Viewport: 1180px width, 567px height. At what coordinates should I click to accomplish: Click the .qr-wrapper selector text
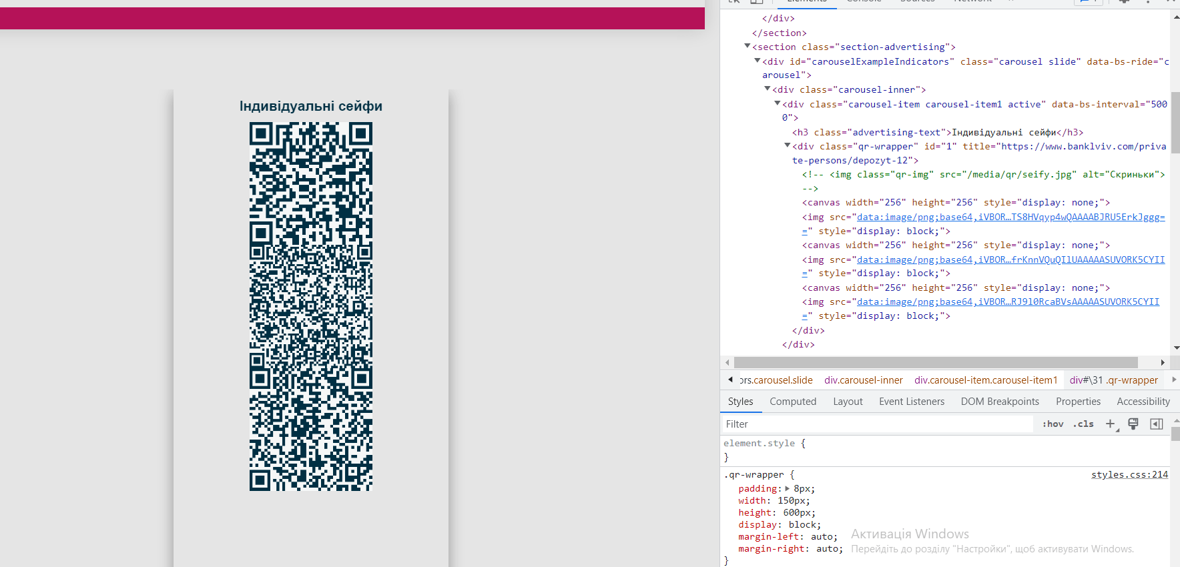point(754,475)
